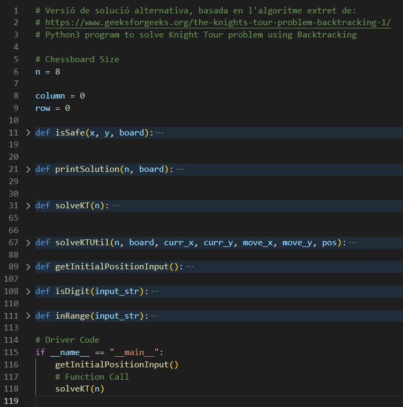Click ellipsis after solveKTUtil parameters
Image resolution: width=403 pixels, height=407 pixels.
pyautogui.click(x=353, y=243)
